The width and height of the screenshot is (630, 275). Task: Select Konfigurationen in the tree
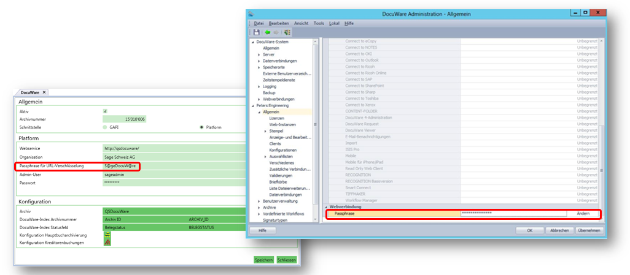coord(283,150)
